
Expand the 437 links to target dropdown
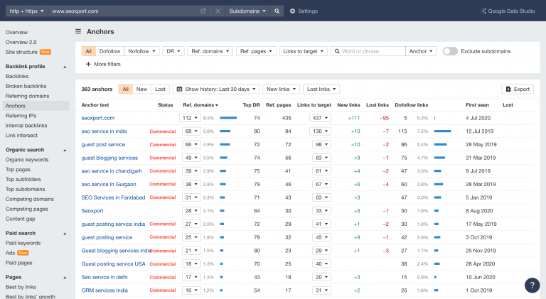pyautogui.click(x=320, y=118)
